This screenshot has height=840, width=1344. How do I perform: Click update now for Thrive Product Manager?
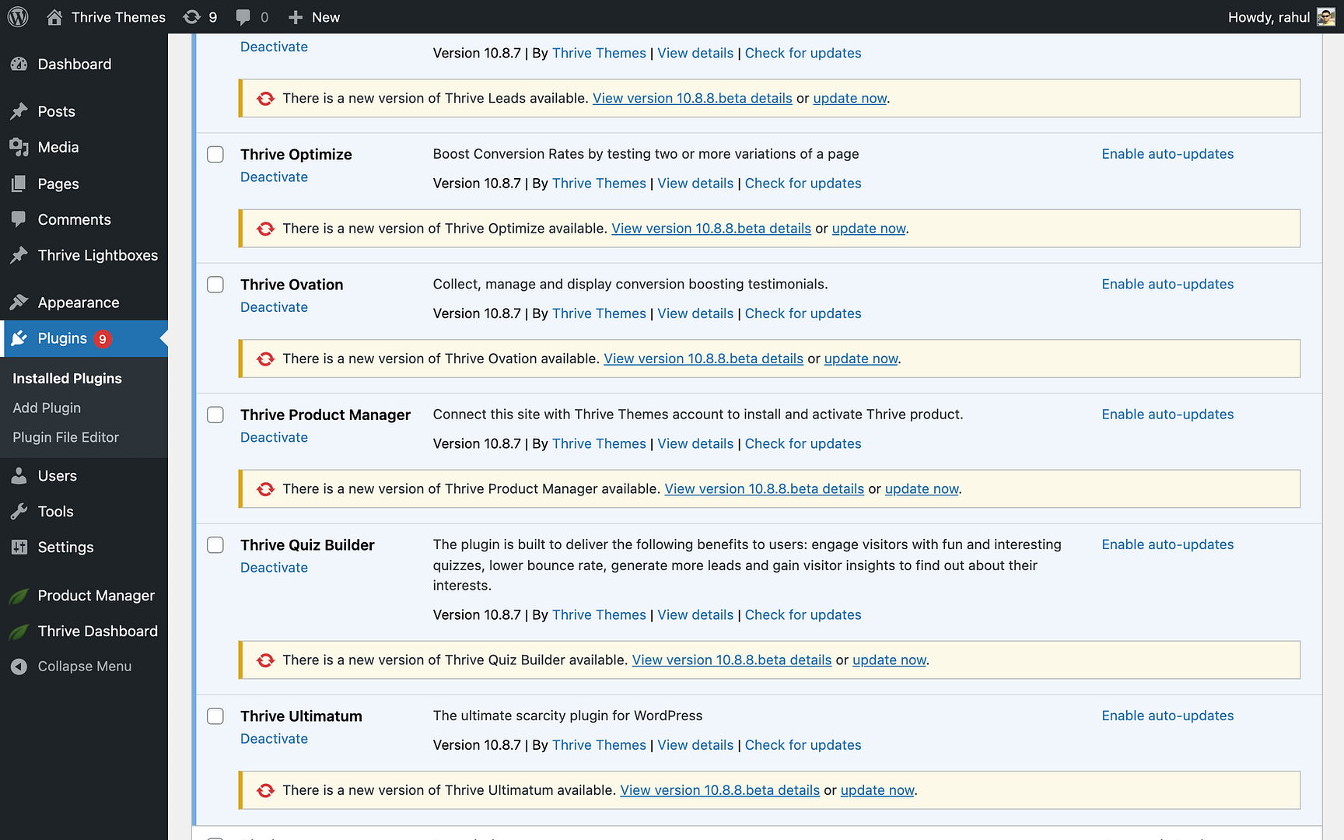(921, 488)
